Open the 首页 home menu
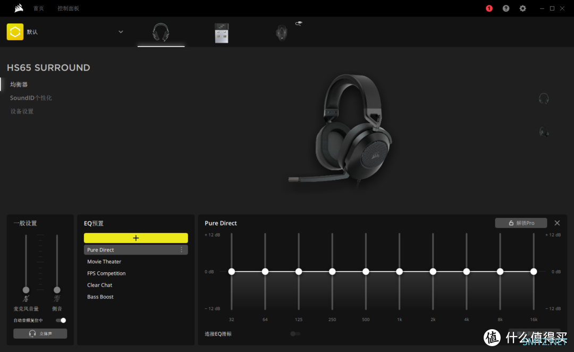This screenshot has width=574, height=352. tap(38, 8)
